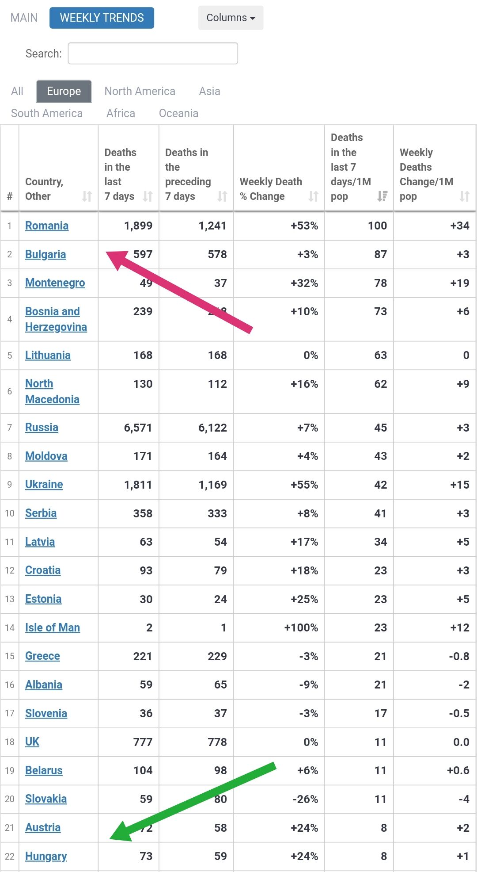Sort by Weekly Death % Change icon
Viewport: 477px width, 872px height.
pyautogui.click(x=314, y=196)
